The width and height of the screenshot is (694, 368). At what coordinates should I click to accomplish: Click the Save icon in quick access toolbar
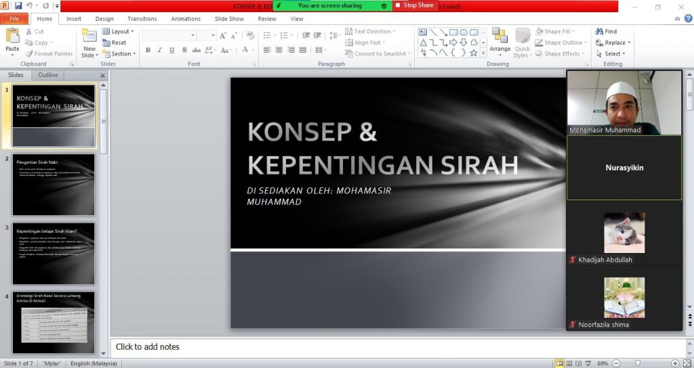click(x=18, y=5)
